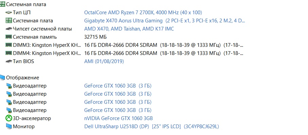Open the second GeForce GTX 1060 3GB link

[118, 94]
